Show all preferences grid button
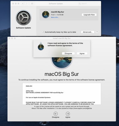119x126 pixels. 32,3
